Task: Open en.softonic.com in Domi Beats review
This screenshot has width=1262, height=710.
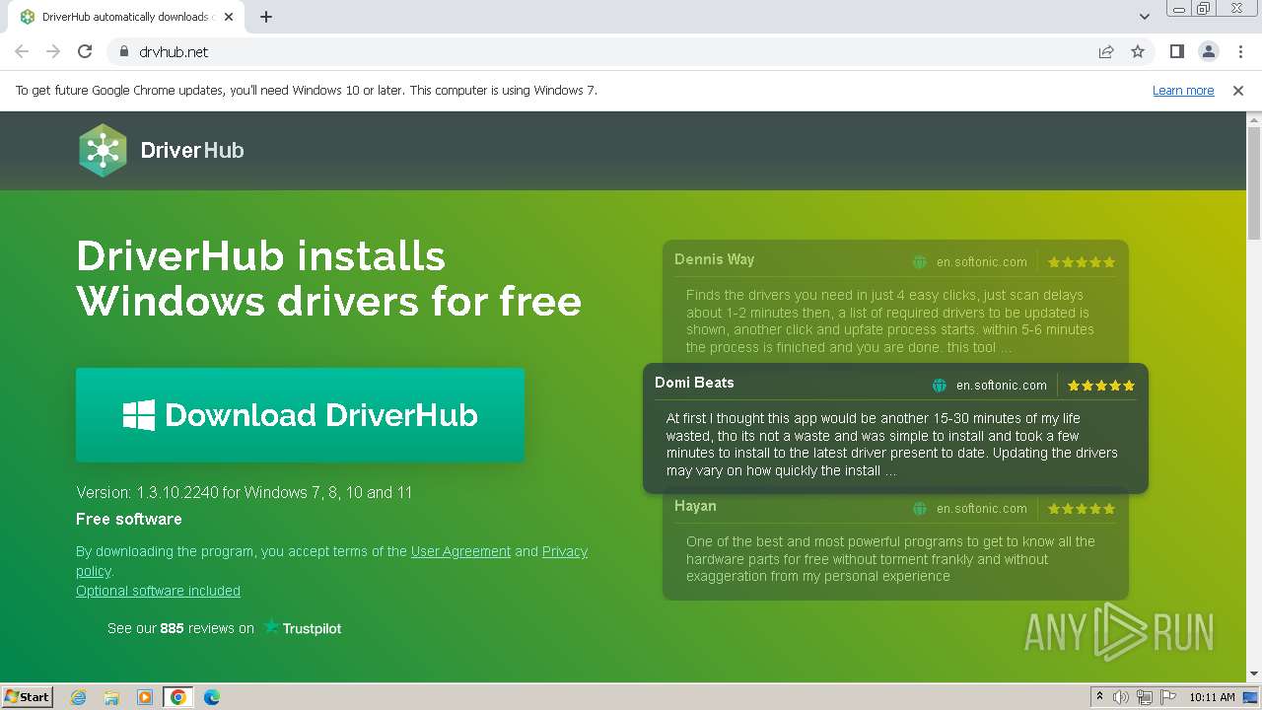Action: point(1002,386)
